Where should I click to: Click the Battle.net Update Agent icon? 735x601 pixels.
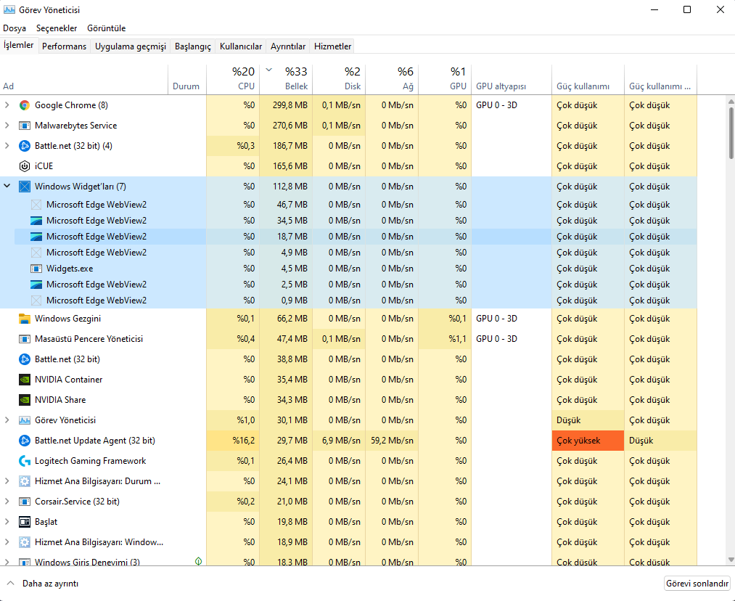pos(25,441)
